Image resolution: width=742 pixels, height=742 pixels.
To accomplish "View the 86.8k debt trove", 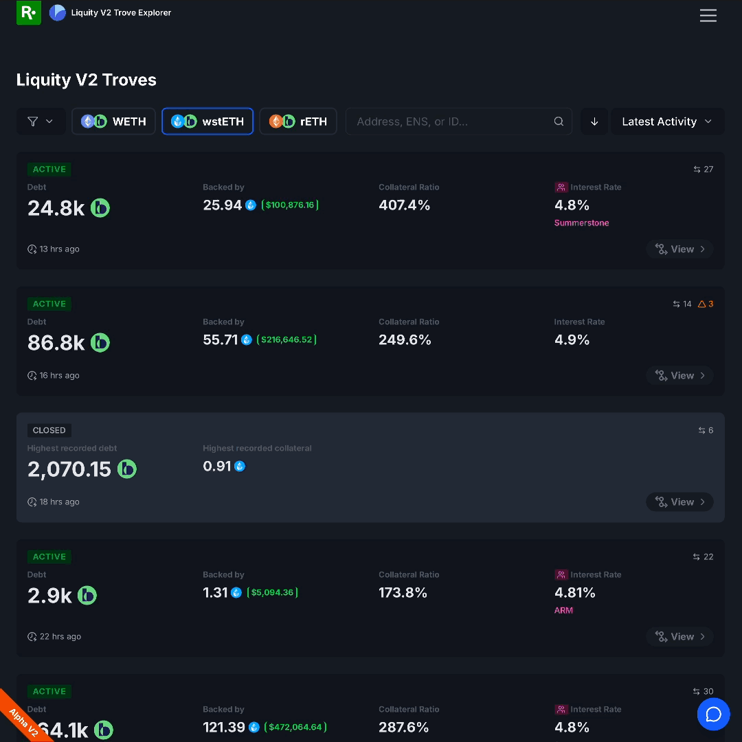I will pyautogui.click(x=679, y=376).
